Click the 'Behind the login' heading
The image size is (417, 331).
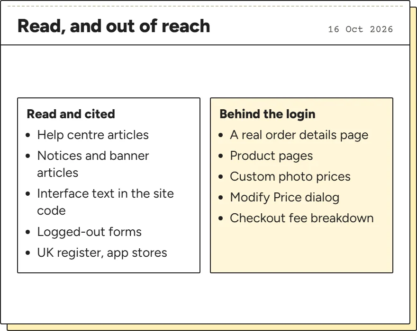coord(268,114)
